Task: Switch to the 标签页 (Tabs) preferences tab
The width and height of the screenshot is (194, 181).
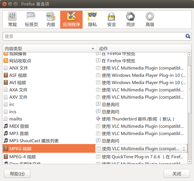Action: tap(31, 19)
